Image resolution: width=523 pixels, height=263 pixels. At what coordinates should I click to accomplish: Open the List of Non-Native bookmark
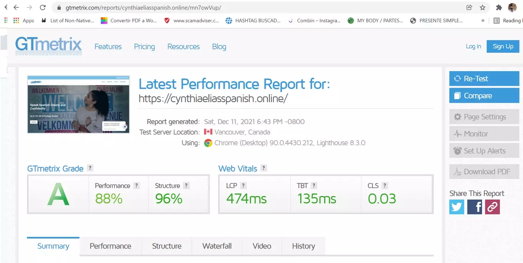[x=68, y=21]
